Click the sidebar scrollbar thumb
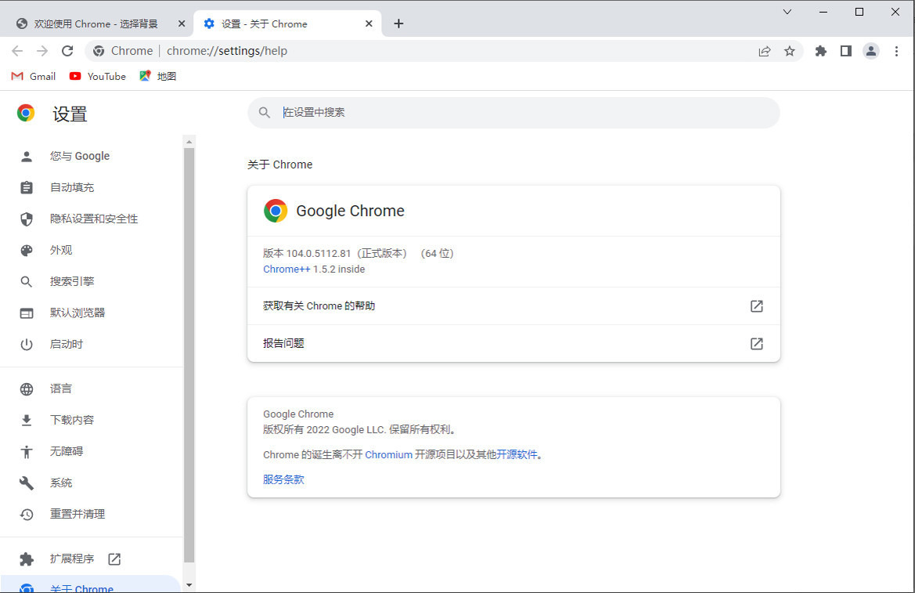 (x=189, y=355)
